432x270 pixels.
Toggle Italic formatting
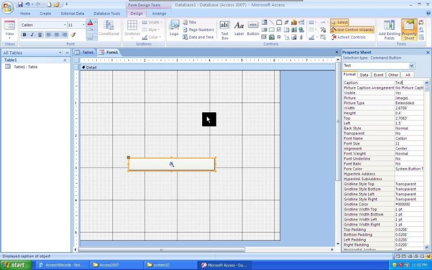(x=32, y=35)
